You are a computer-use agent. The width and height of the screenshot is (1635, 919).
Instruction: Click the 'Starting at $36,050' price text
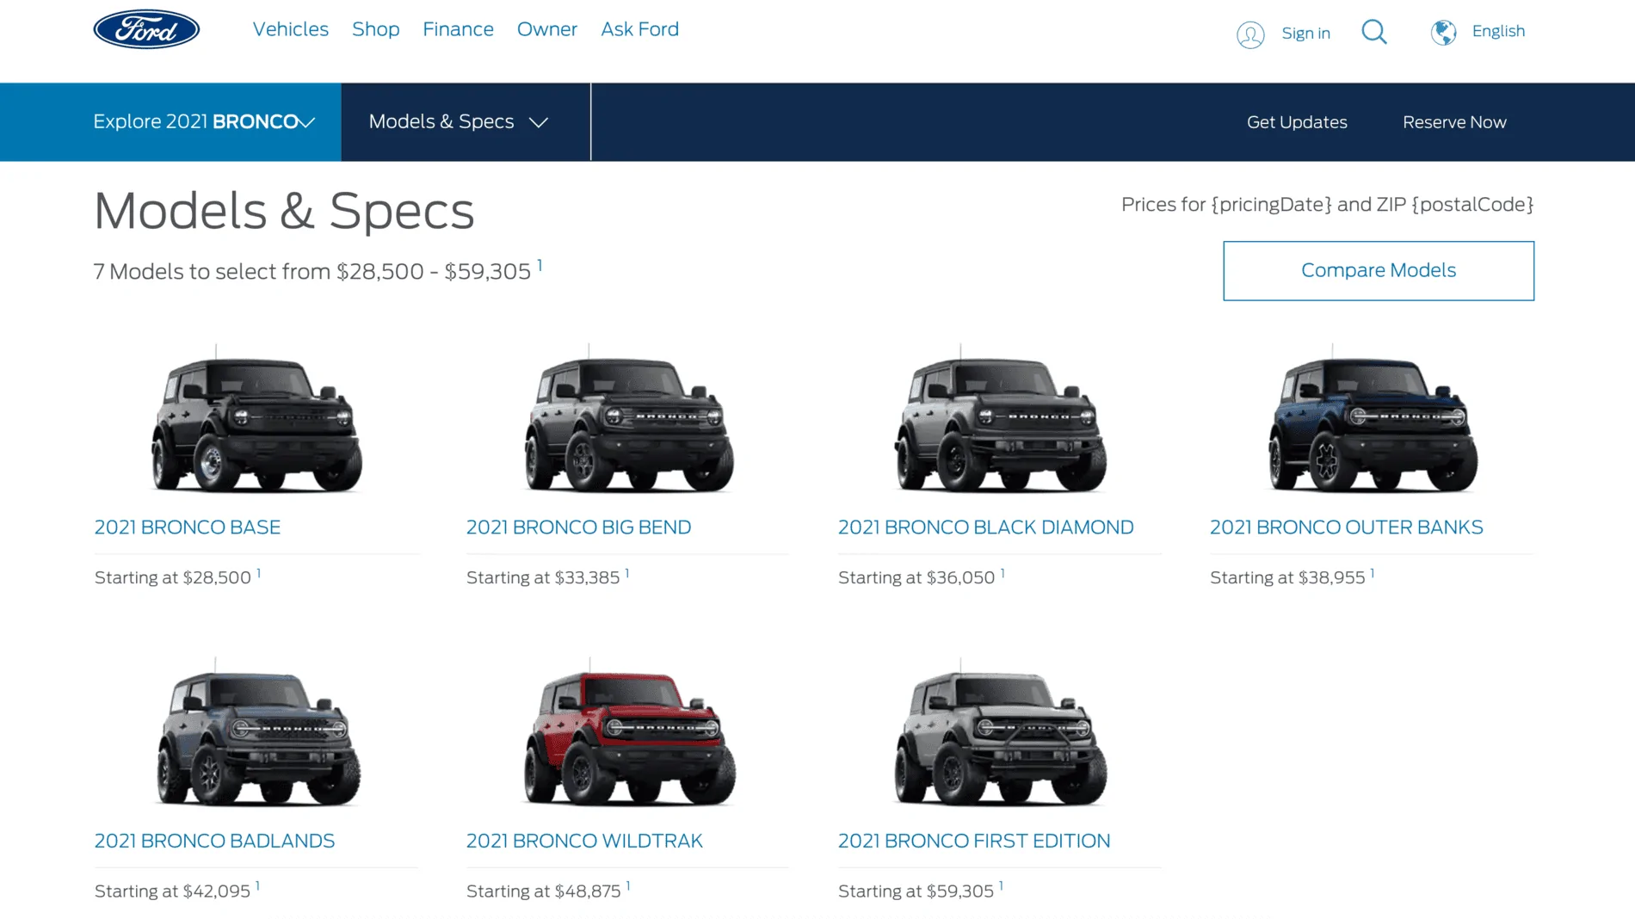pyautogui.click(x=916, y=578)
